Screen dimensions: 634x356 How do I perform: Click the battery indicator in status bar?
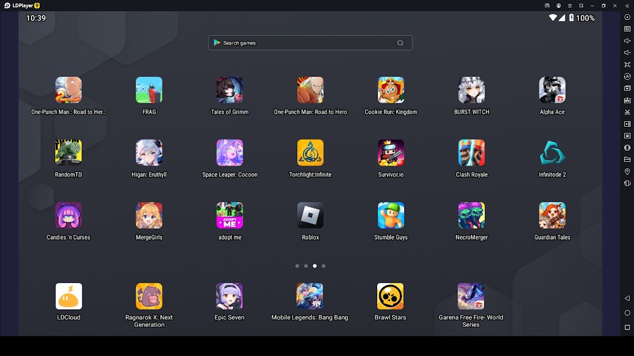[571, 18]
